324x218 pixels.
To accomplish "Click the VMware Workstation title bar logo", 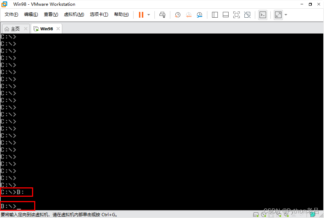I will (x=4, y=4).
